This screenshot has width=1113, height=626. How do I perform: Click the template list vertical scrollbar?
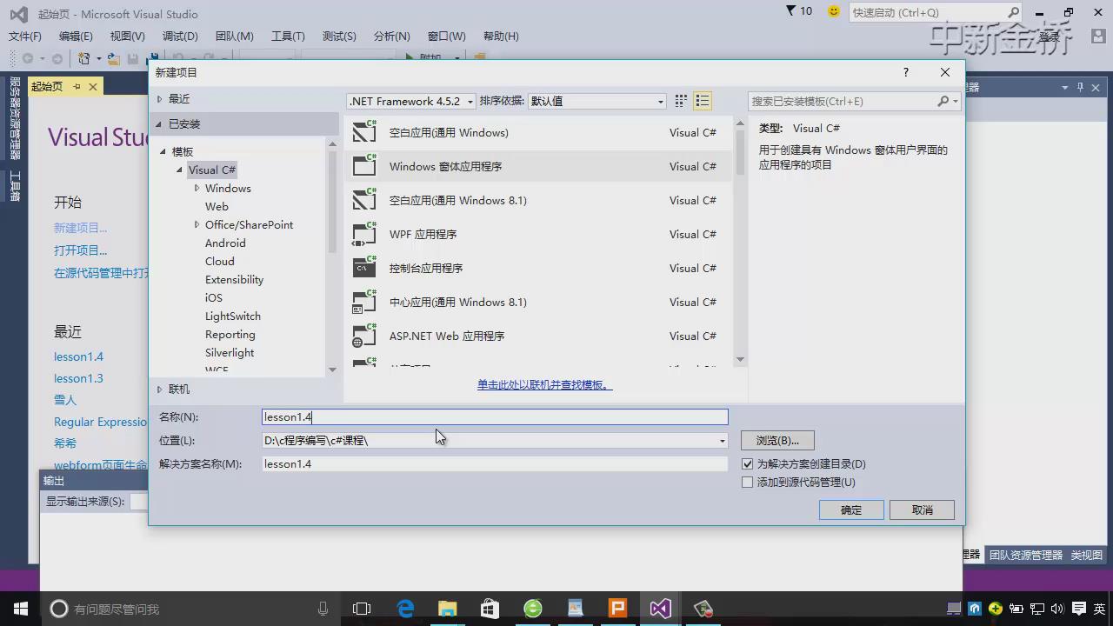click(x=740, y=241)
